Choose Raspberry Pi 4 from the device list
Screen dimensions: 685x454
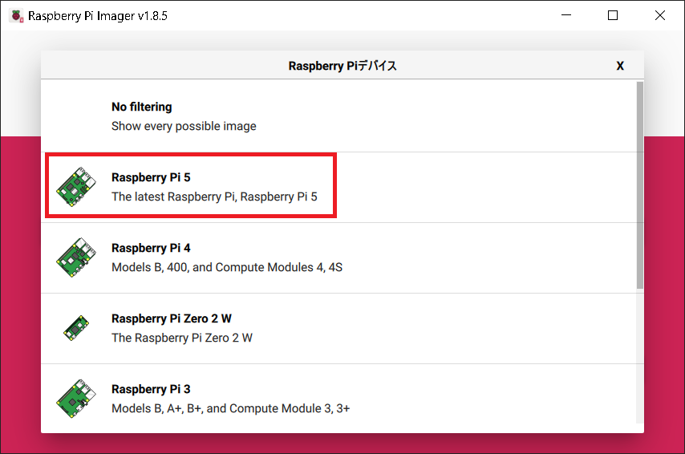338,257
